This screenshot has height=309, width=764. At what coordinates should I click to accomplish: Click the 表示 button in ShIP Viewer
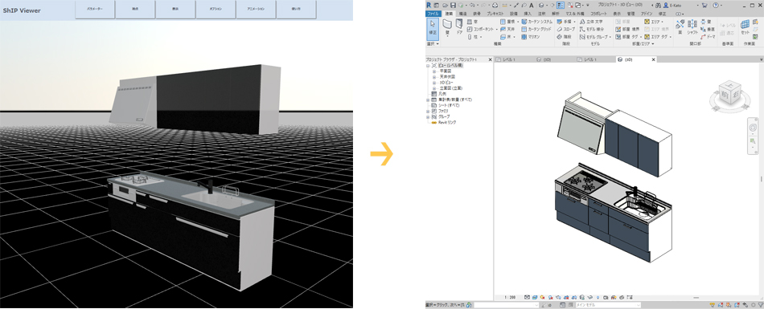tap(175, 10)
